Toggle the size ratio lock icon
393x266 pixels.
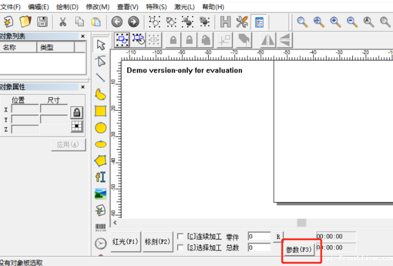pos(77,112)
